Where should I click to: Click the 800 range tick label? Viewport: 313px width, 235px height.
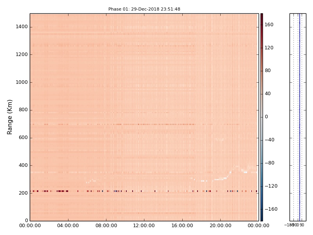23,110
